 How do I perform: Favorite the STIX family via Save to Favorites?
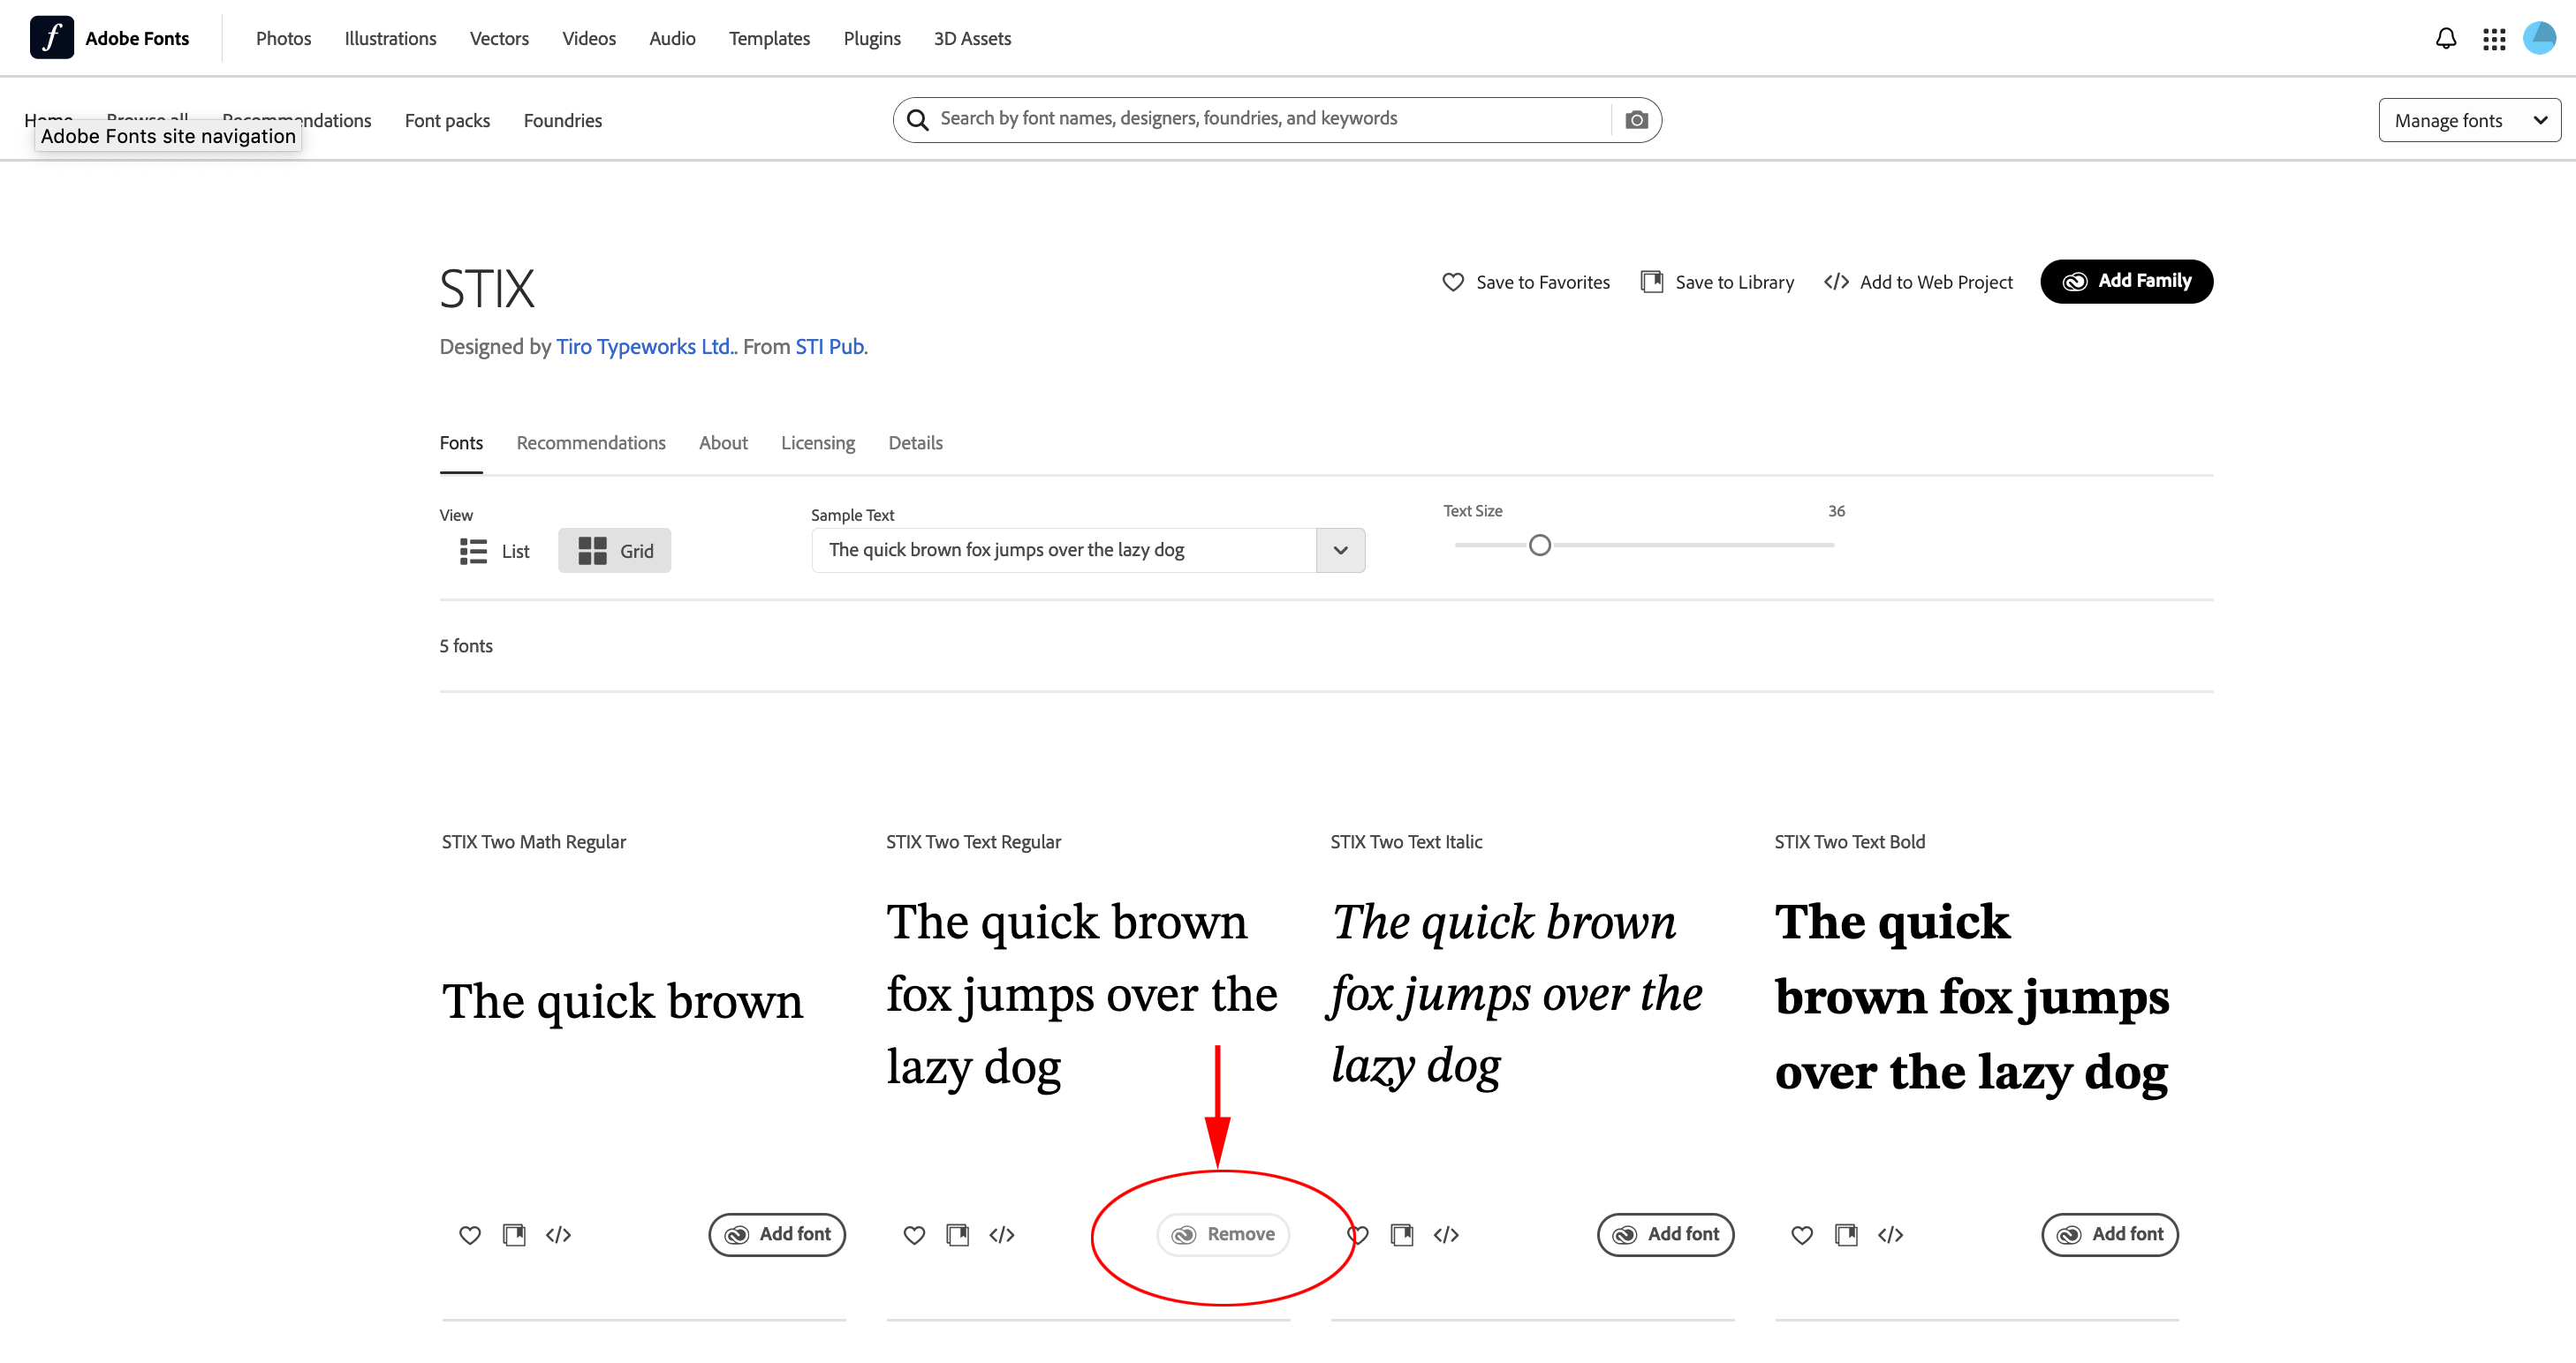click(1525, 282)
